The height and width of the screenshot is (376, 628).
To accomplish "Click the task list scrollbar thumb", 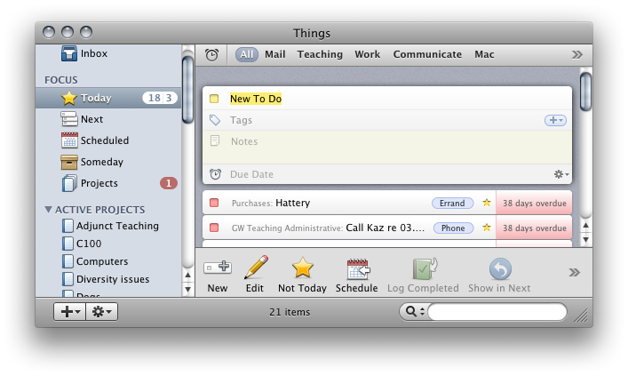I will click(585, 92).
